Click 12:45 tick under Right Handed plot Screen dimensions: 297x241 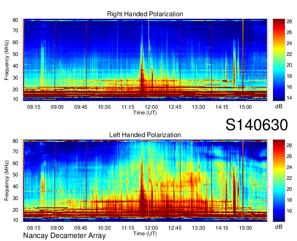pos(175,107)
